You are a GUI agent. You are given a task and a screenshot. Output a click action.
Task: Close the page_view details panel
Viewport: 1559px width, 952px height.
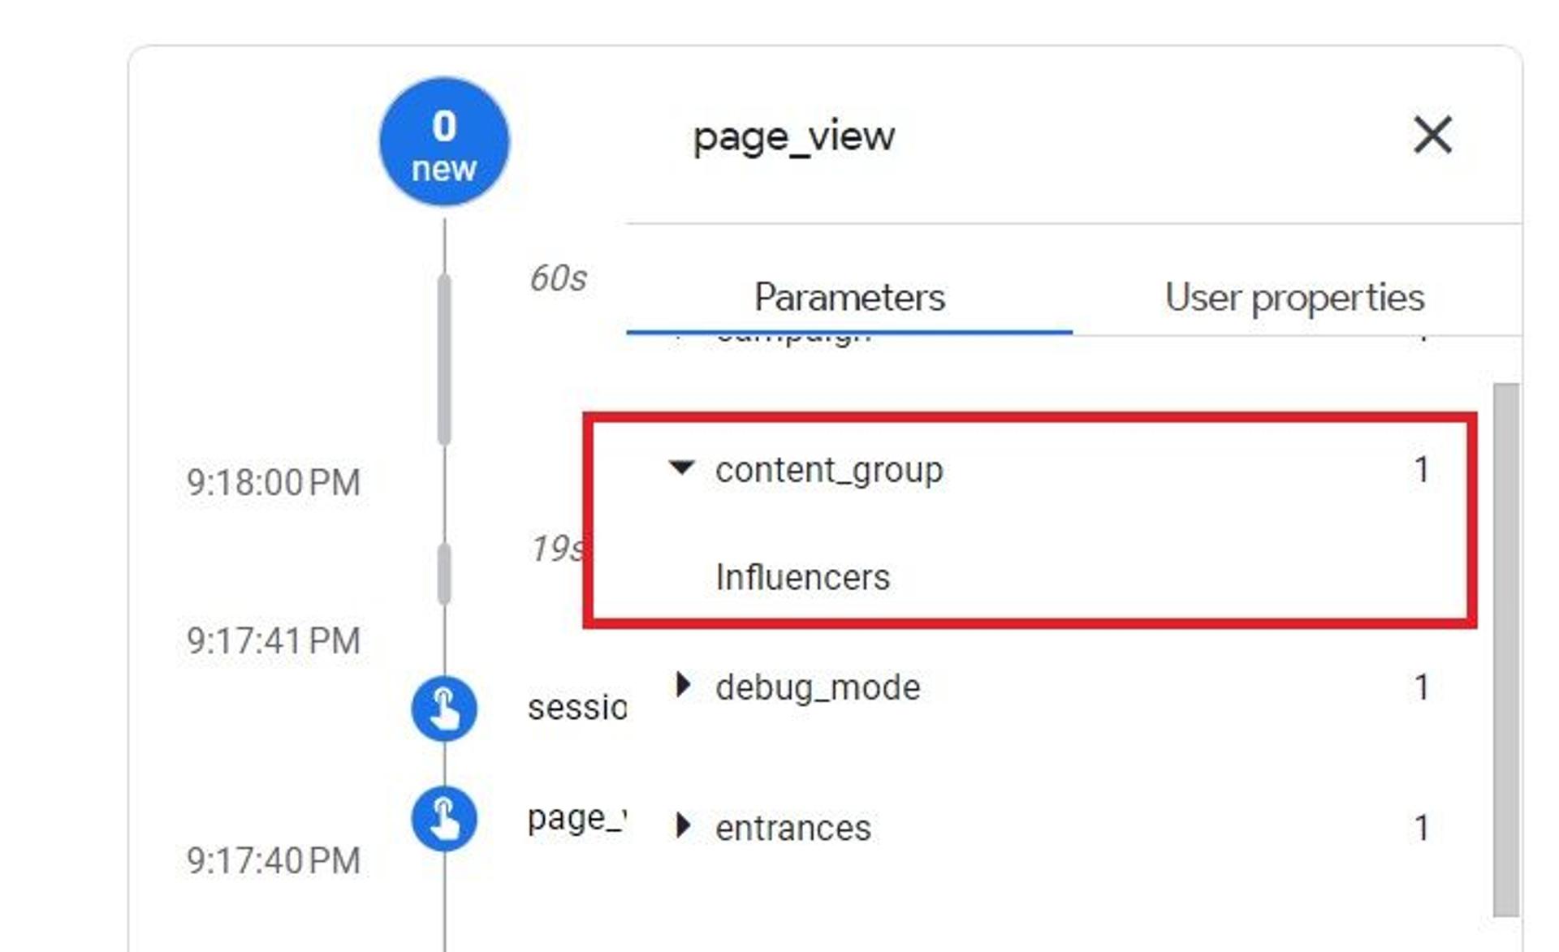(x=1432, y=135)
